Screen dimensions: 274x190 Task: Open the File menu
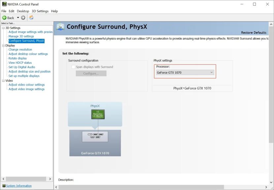[x=4, y=11]
